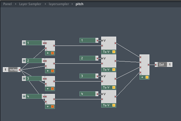This screenshot has width=181, height=121.
Task: Click To V label next to constant 4
Action: pos(106,105)
